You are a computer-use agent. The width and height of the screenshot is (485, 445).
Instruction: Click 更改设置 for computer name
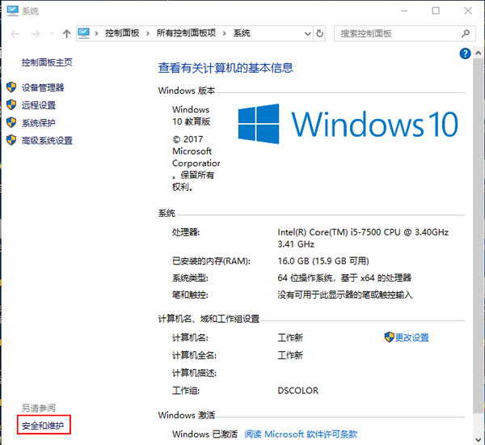(x=412, y=337)
